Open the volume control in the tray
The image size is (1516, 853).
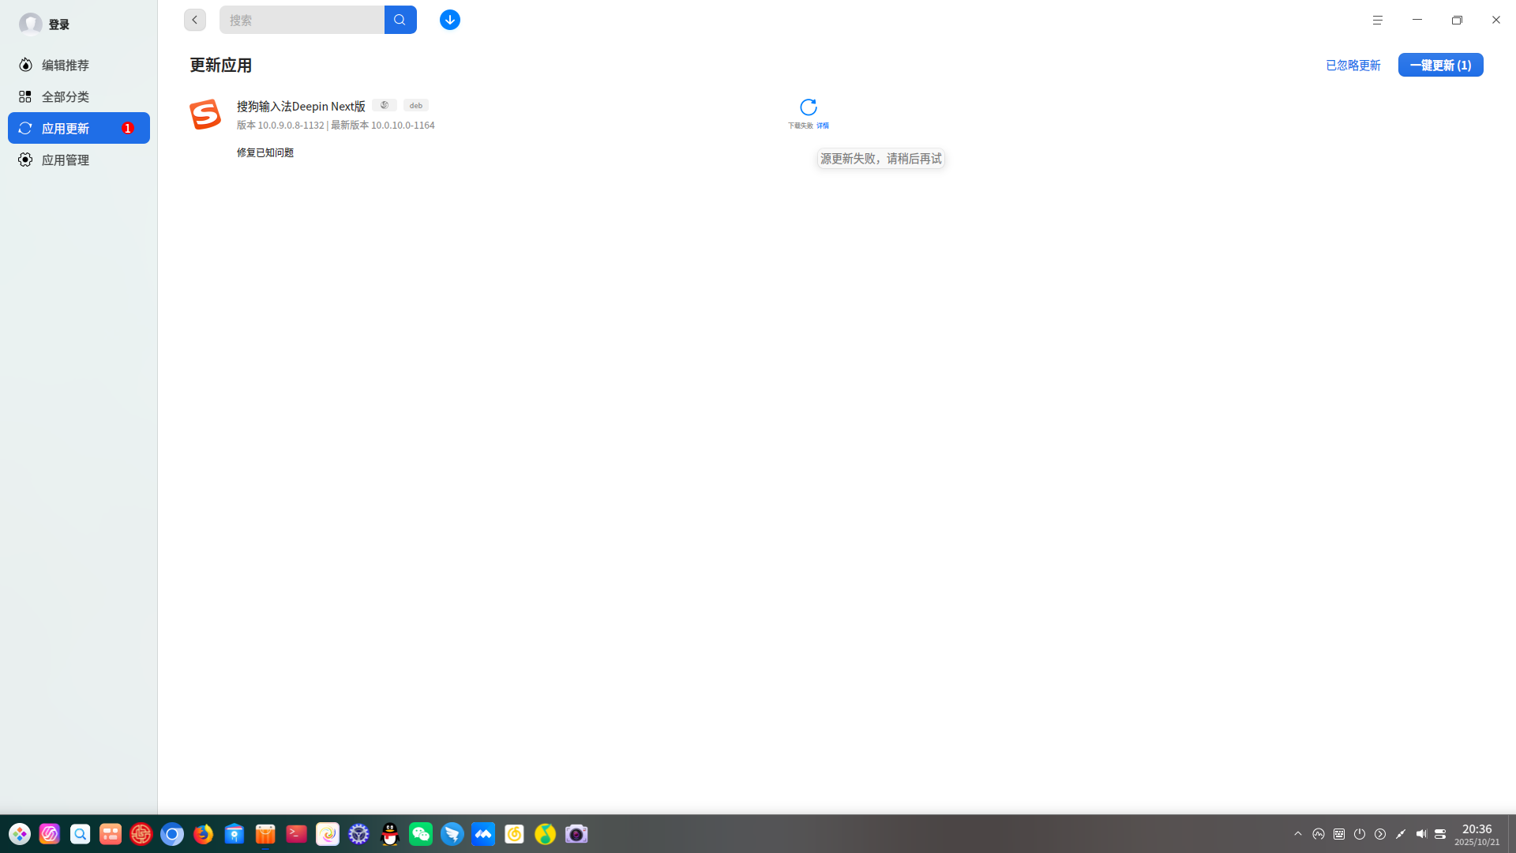click(1421, 834)
